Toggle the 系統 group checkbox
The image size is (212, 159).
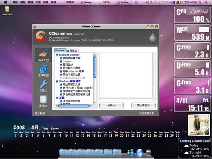tap(57, 98)
